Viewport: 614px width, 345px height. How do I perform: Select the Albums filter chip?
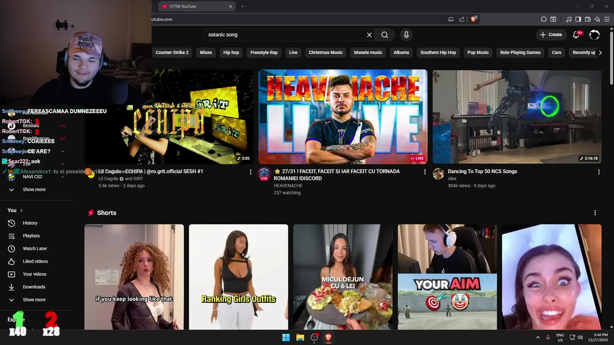(401, 53)
